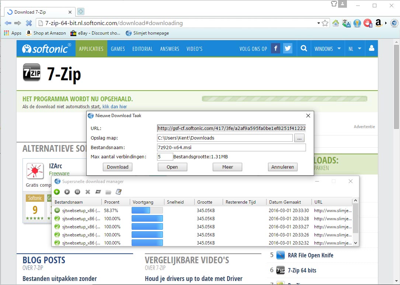The image size is (400, 285).
Task: Click the Download button in the dialog
Action: tap(118, 167)
